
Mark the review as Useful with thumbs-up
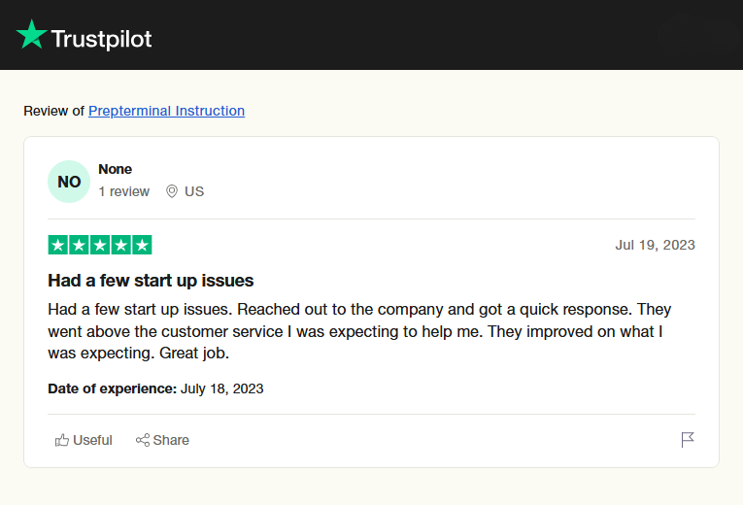pos(84,440)
